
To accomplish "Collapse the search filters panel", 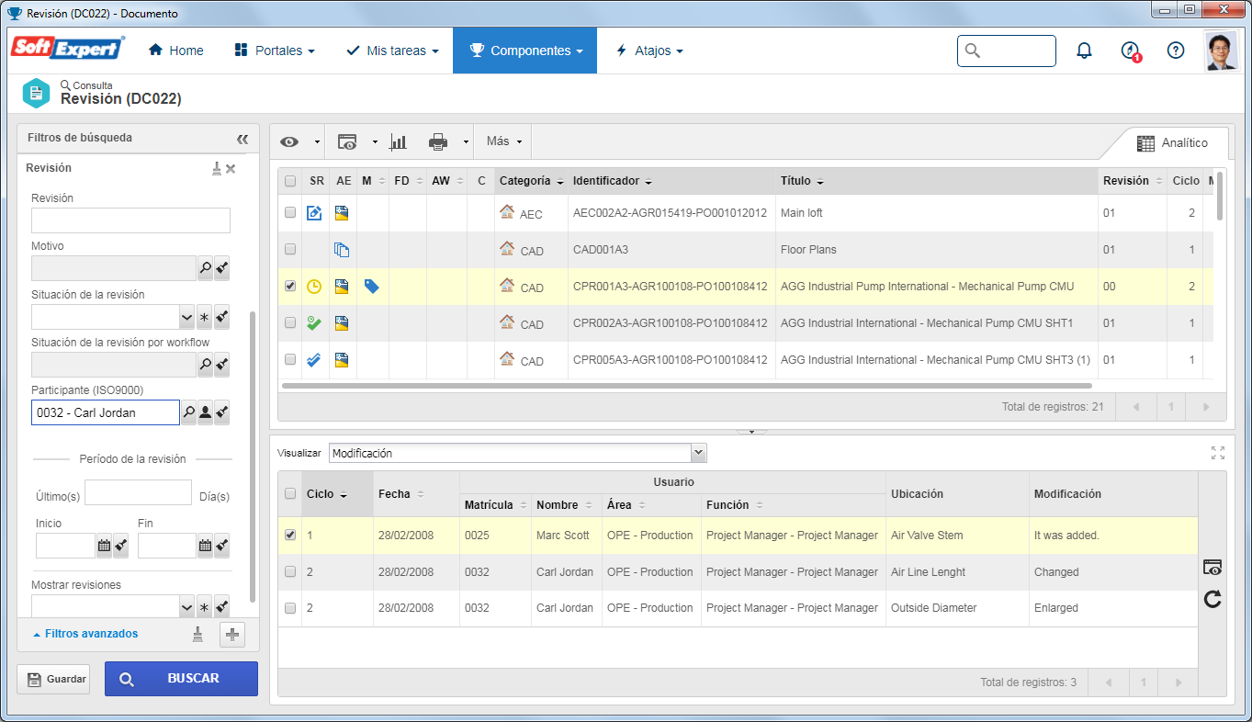I will [x=243, y=139].
